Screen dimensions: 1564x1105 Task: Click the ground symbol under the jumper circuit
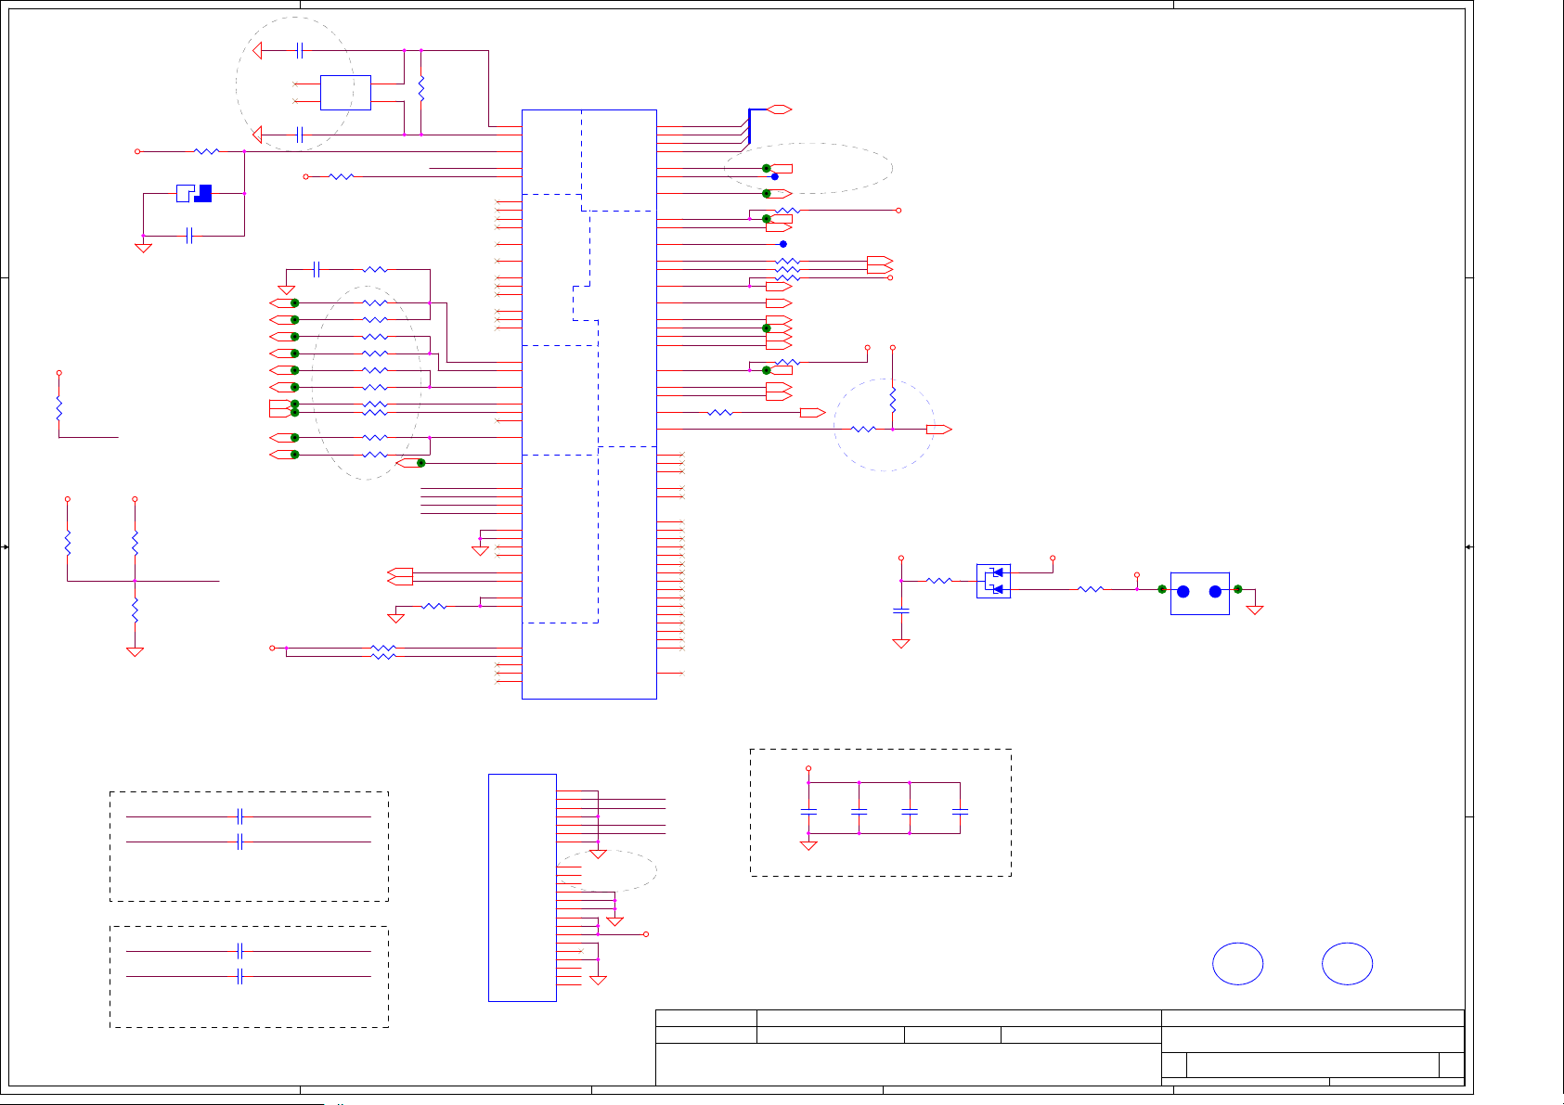coord(143,248)
